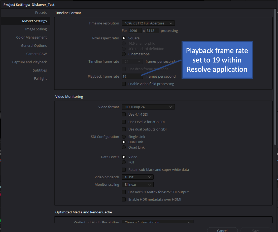Click the Save button
This screenshot has width=278, height=232.
click(x=256, y=230)
